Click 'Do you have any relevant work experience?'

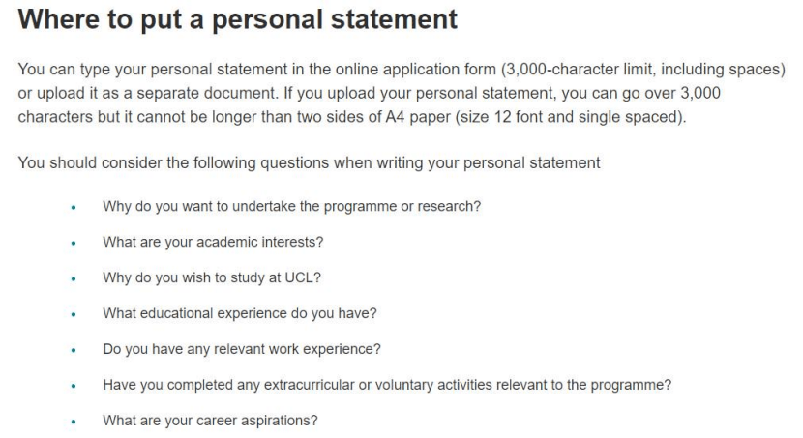click(242, 349)
